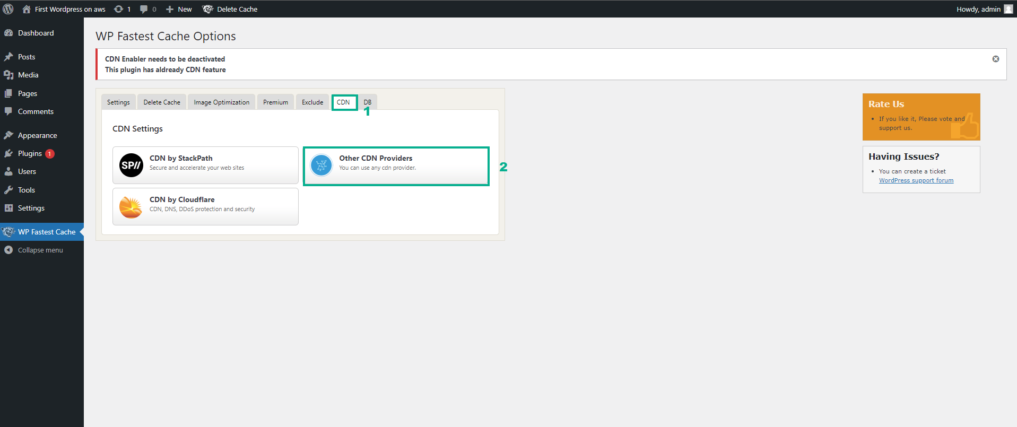The height and width of the screenshot is (427, 1017).
Task: Choose CDN by StackPath title
Action: coord(181,158)
